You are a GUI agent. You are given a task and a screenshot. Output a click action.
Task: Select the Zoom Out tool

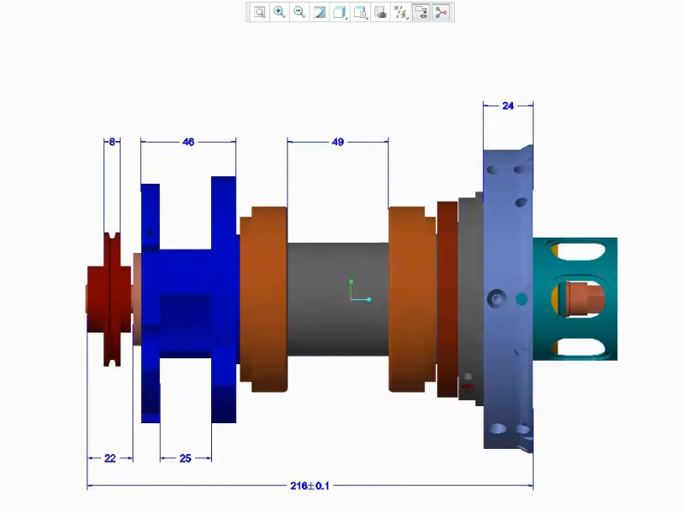(299, 12)
